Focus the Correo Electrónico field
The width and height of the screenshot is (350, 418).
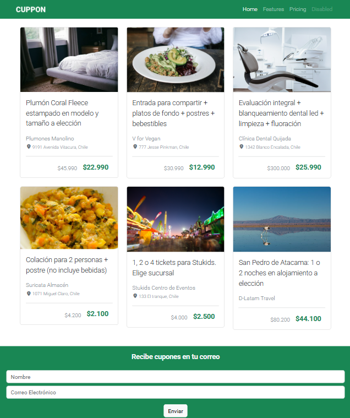tap(175, 392)
